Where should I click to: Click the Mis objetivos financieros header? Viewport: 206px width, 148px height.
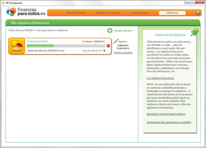coord(30,23)
